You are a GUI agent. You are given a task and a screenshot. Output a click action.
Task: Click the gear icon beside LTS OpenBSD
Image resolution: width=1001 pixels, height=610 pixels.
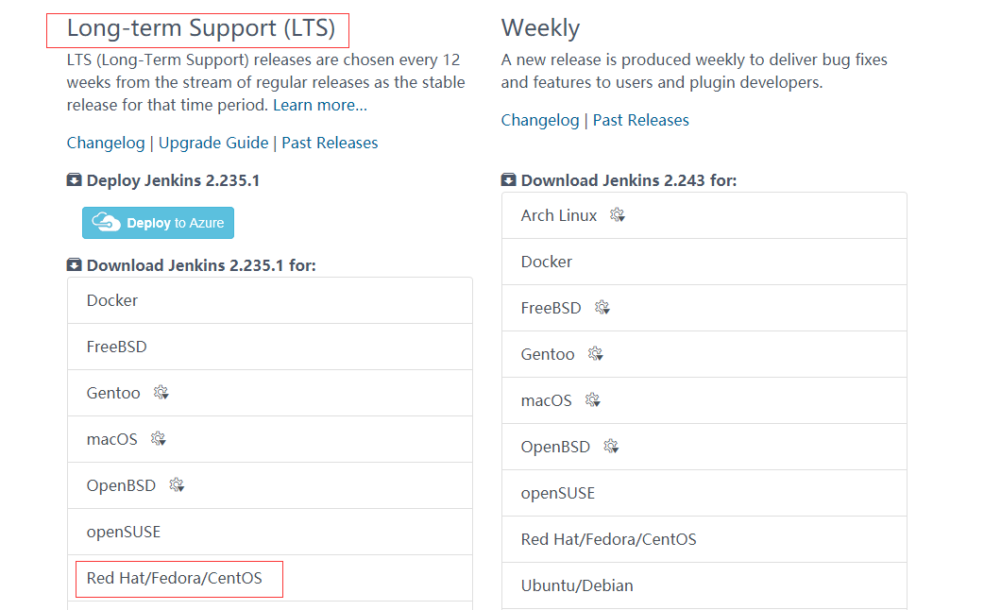pos(177,485)
